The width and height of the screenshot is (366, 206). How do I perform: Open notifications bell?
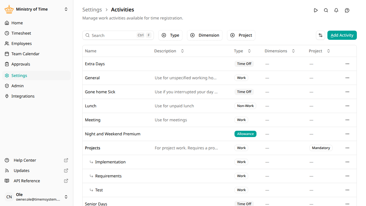(336, 10)
